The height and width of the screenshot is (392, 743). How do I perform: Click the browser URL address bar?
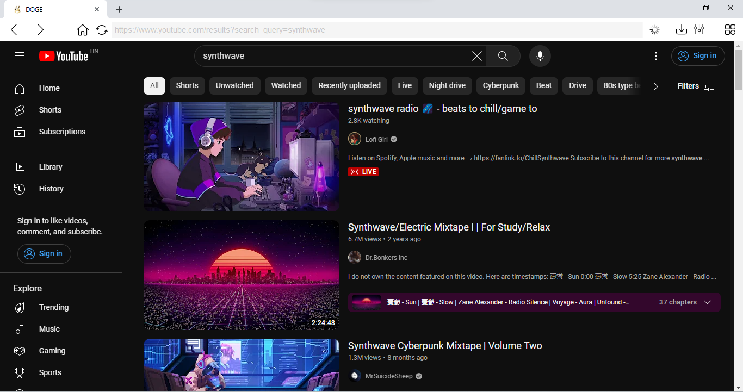(377, 30)
